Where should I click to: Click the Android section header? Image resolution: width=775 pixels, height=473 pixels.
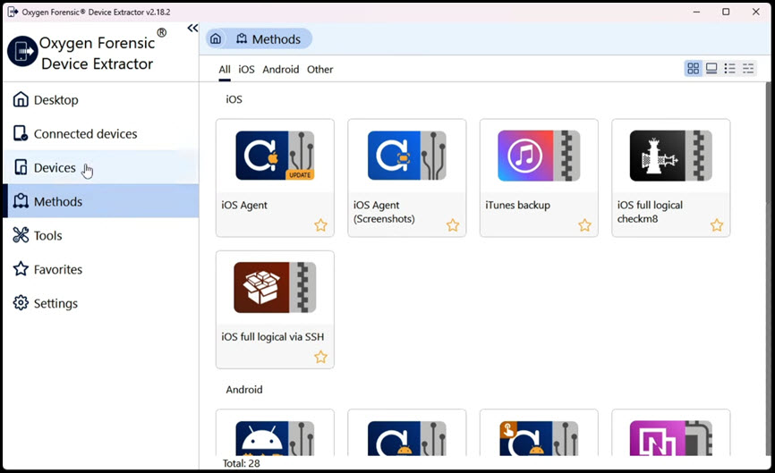coord(244,390)
